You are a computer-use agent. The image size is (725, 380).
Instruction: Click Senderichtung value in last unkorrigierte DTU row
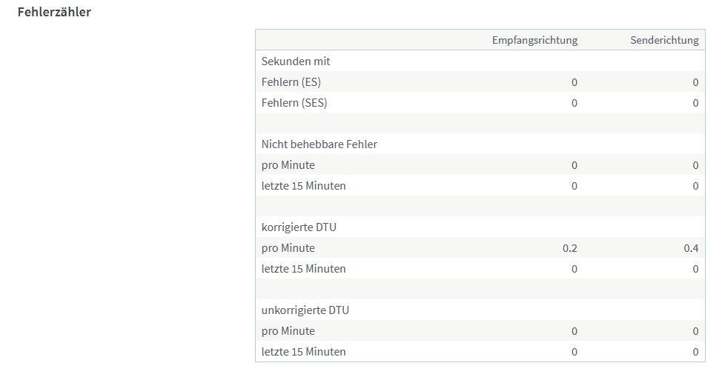click(x=695, y=352)
